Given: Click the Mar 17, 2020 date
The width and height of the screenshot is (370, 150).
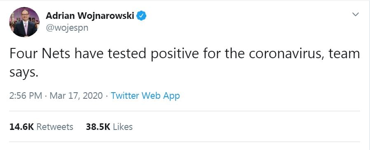Looking at the screenshot, I should coord(76,96).
